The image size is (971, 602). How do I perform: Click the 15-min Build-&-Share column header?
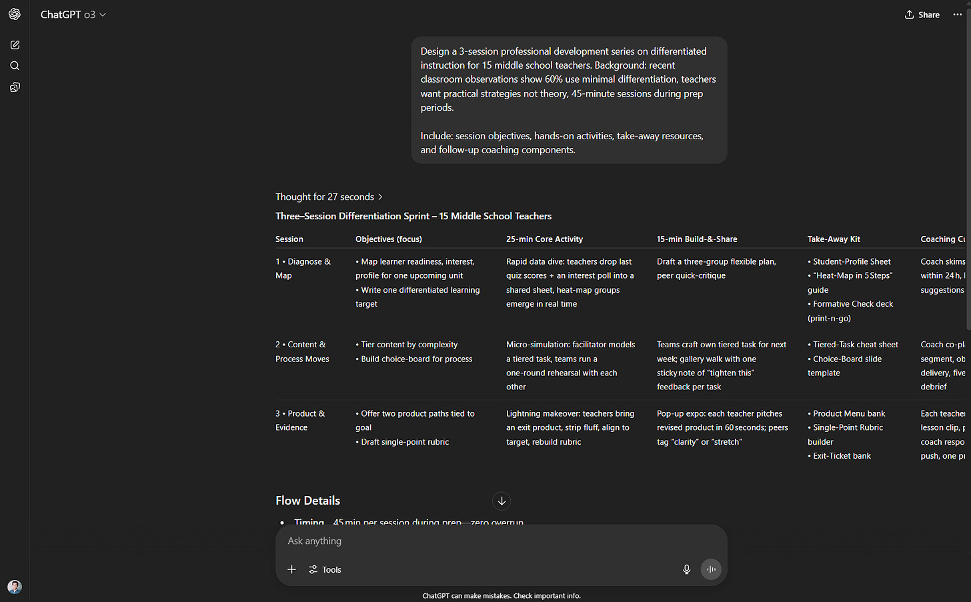pyautogui.click(x=697, y=239)
